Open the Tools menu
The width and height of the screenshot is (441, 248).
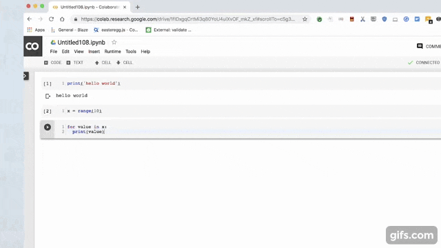(x=131, y=52)
